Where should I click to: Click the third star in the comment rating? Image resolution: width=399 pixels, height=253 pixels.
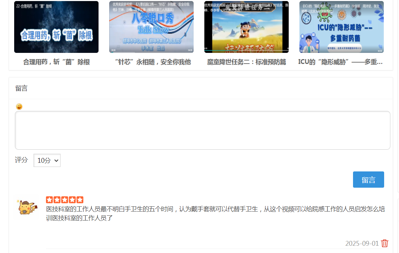coord(65,200)
